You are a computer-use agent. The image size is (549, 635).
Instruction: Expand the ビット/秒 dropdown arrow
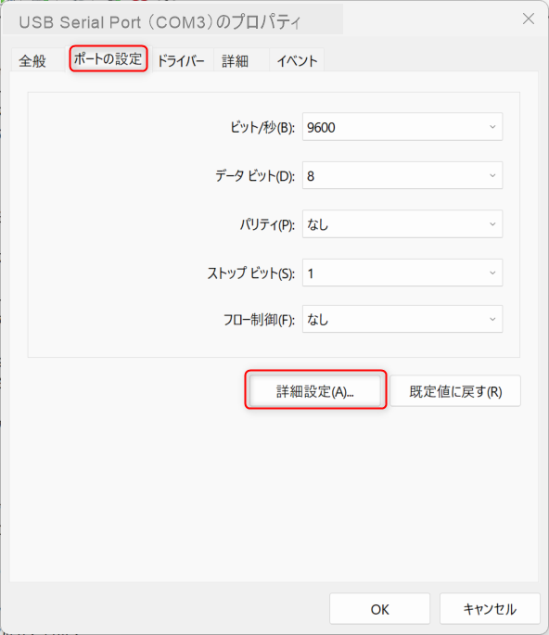(492, 127)
